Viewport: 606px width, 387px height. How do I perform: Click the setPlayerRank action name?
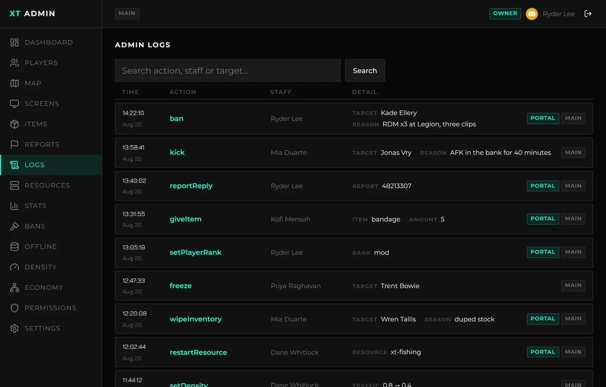pos(195,253)
